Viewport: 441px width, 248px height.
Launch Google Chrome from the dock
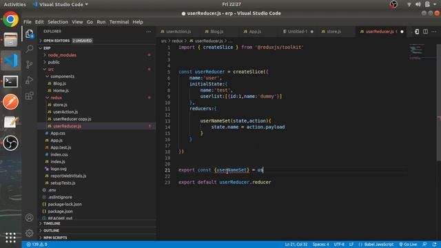11,19
